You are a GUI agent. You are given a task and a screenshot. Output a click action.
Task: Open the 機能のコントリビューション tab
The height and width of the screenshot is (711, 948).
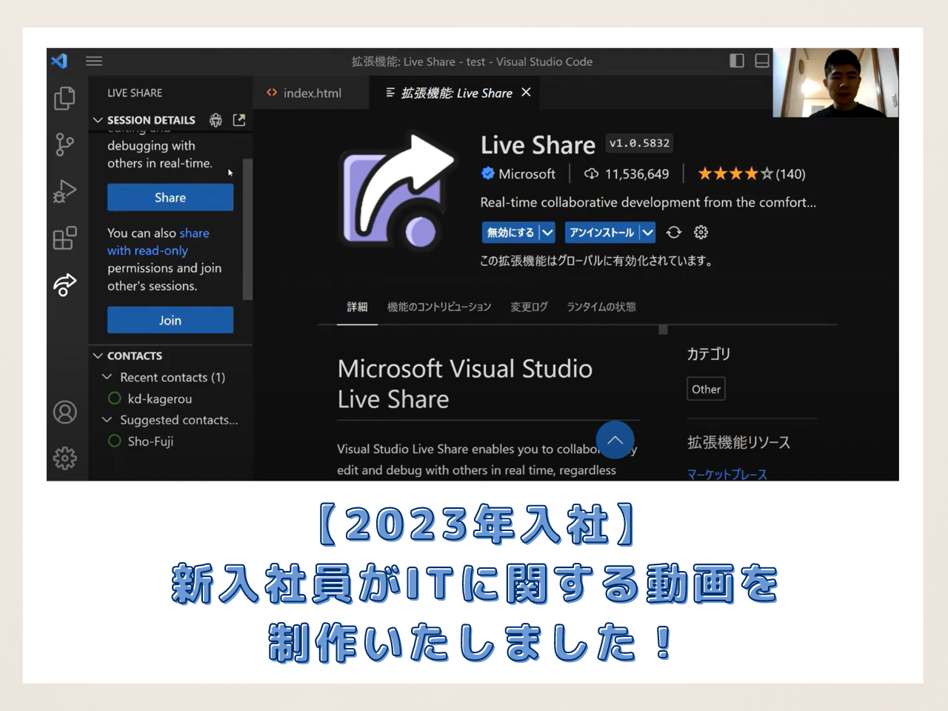439,307
